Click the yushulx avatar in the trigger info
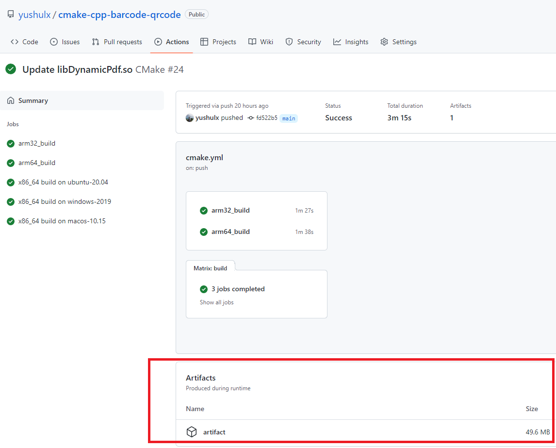556x448 pixels. point(190,118)
